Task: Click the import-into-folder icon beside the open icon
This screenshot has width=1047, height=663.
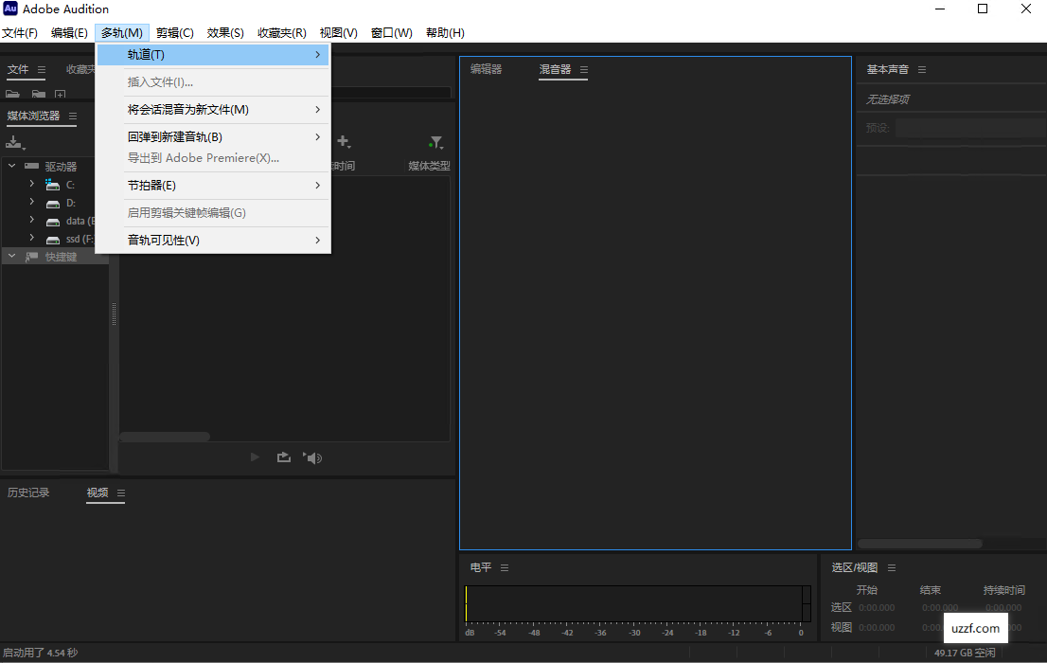Action: 38,94
